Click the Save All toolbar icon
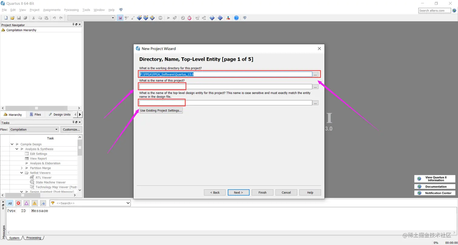The image size is (458, 245). 25,18
